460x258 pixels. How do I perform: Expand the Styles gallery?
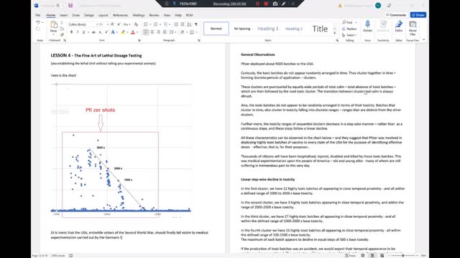(335, 34)
